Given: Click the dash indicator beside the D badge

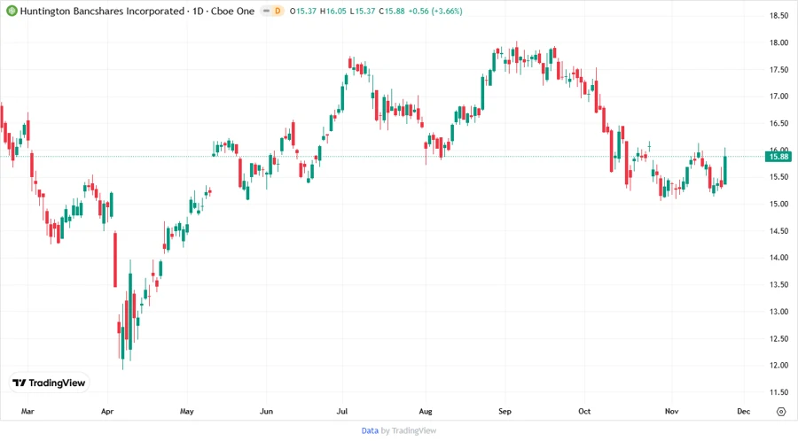Looking at the screenshot, I should [266, 11].
